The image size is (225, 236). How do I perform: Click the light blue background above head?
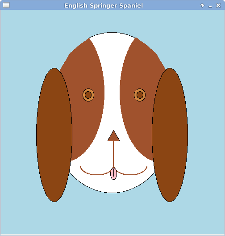[x=112, y=21]
